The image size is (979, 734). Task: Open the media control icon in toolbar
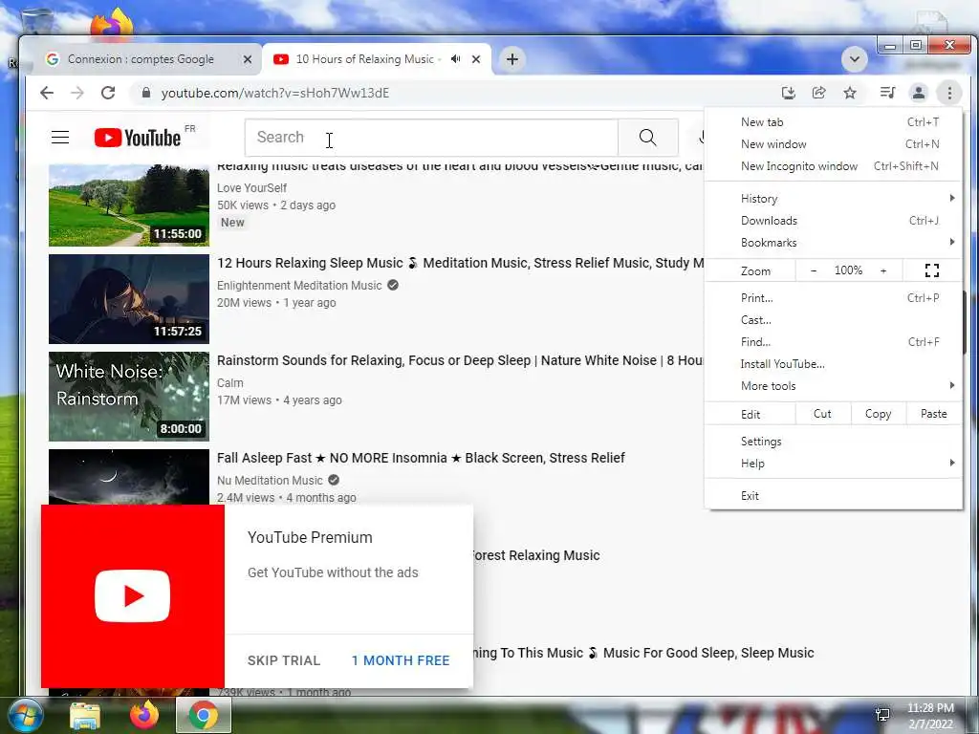coord(887,93)
